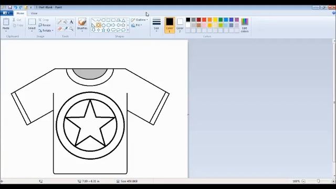Image resolution: width=336 pixels, height=189 pixels.
Task: Click the zoom slider handle in status bar
Action: point(319,181)
